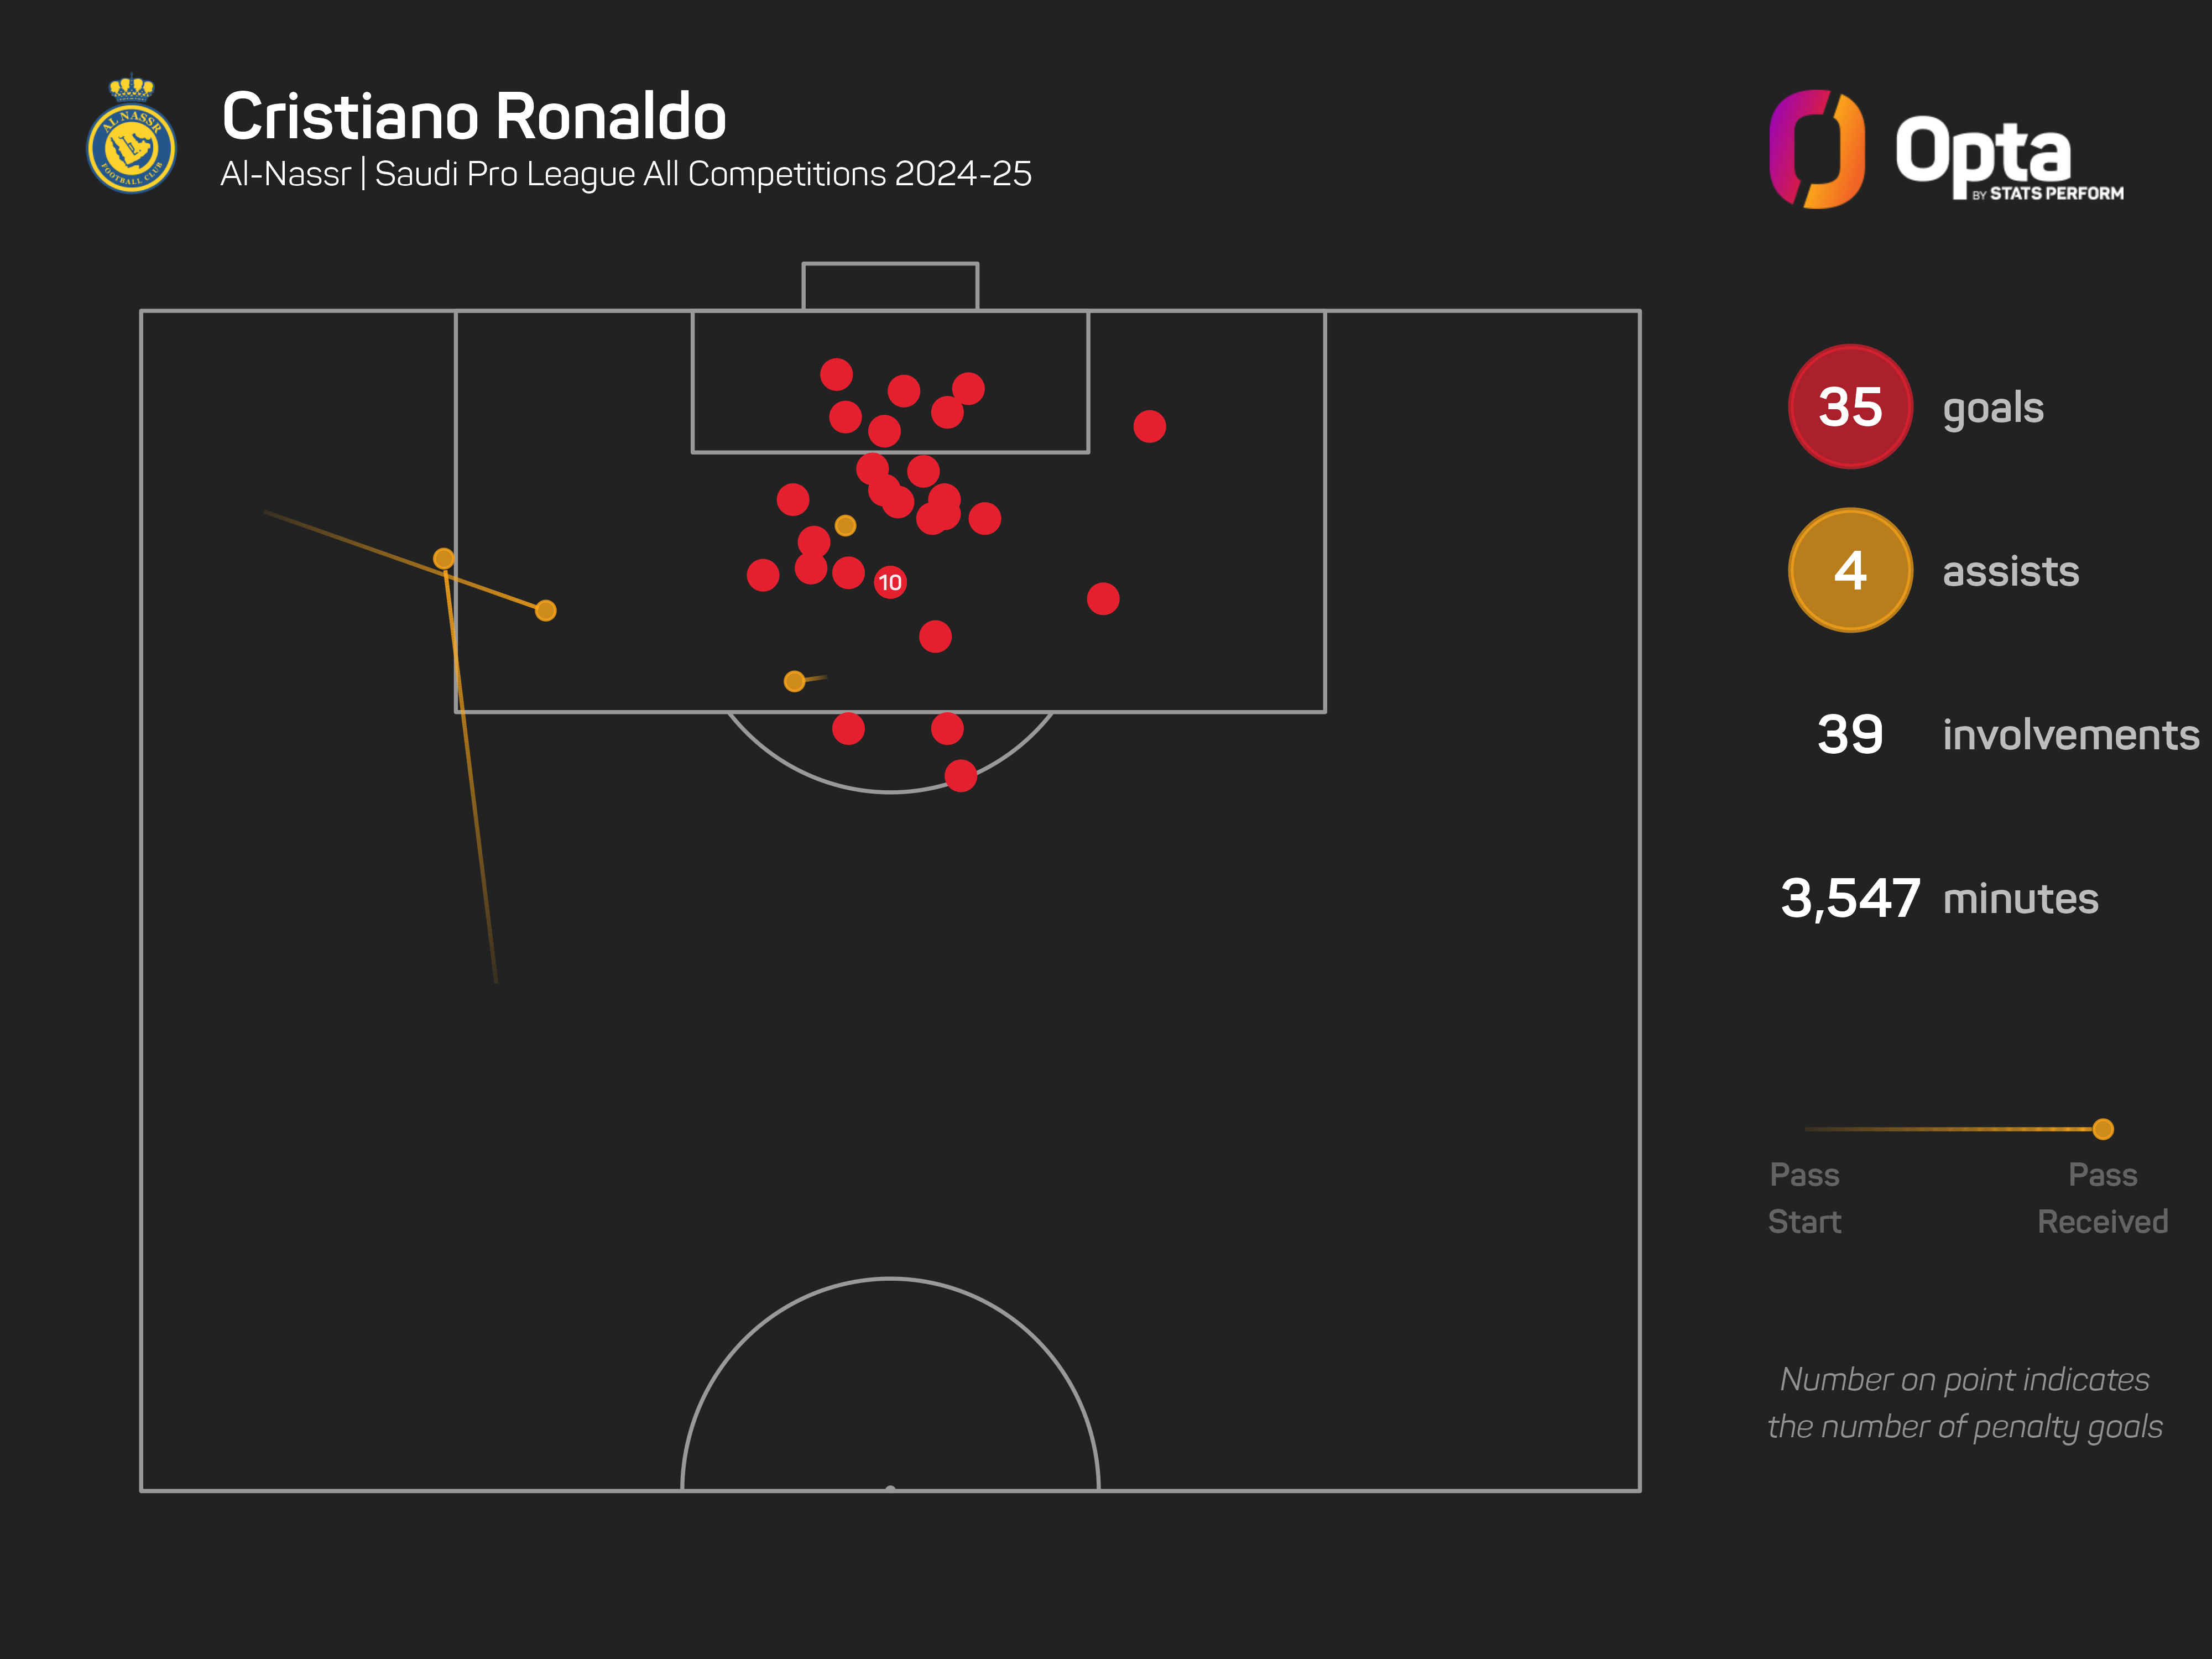Click the gold pass-received dot in the legend
This screenshot has width=2212, height=1659.
coord(2102,1129)
